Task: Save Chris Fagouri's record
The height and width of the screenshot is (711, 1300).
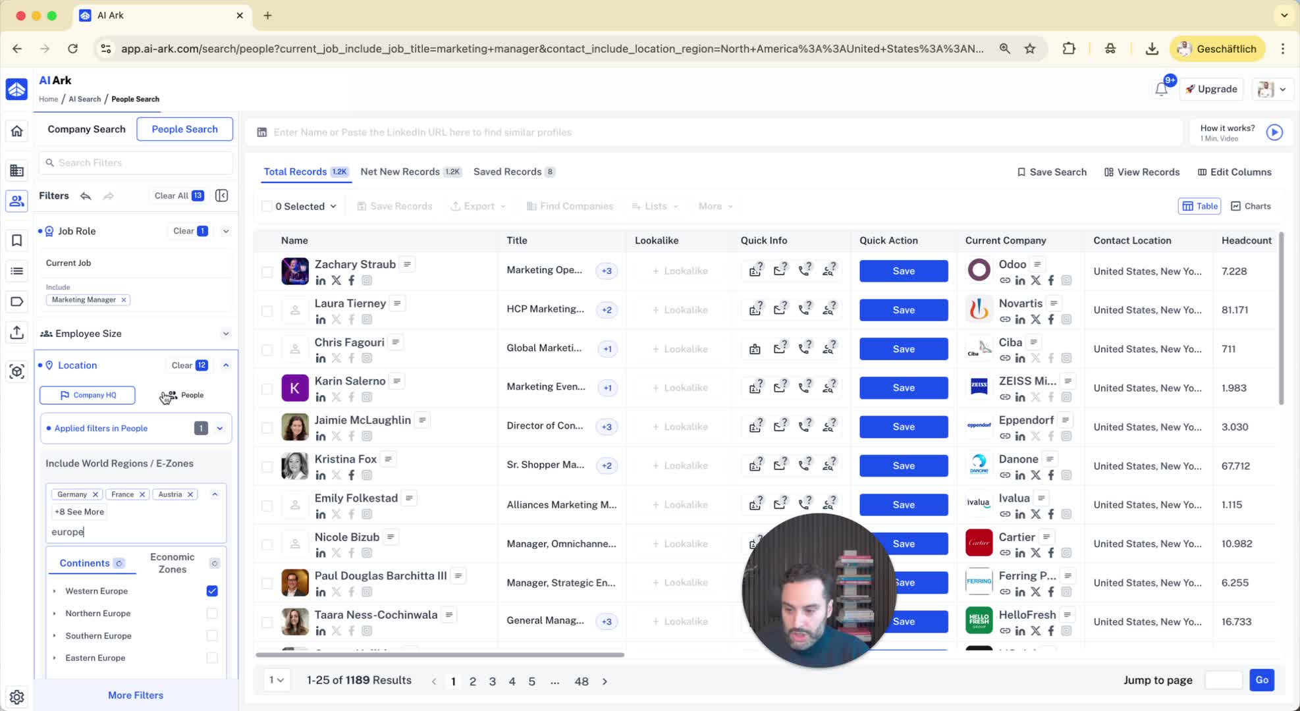Action: tap(903, 349)
